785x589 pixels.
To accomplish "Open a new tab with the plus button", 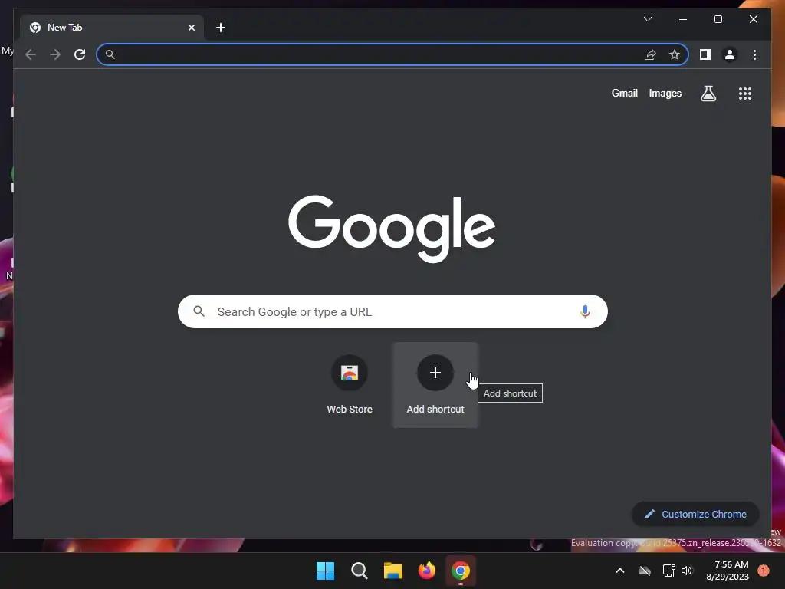I will (221, 28).
